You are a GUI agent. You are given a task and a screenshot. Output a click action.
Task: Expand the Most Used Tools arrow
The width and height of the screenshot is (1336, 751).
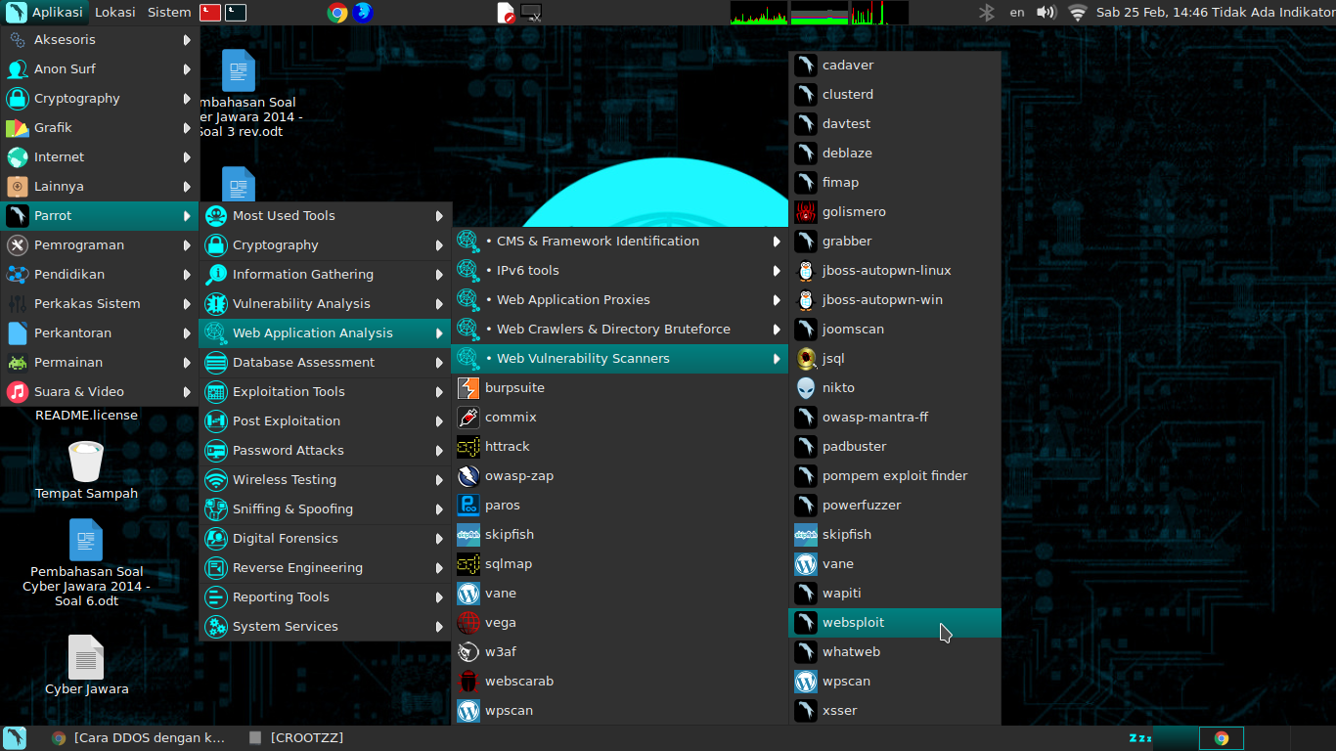point(439,216)
